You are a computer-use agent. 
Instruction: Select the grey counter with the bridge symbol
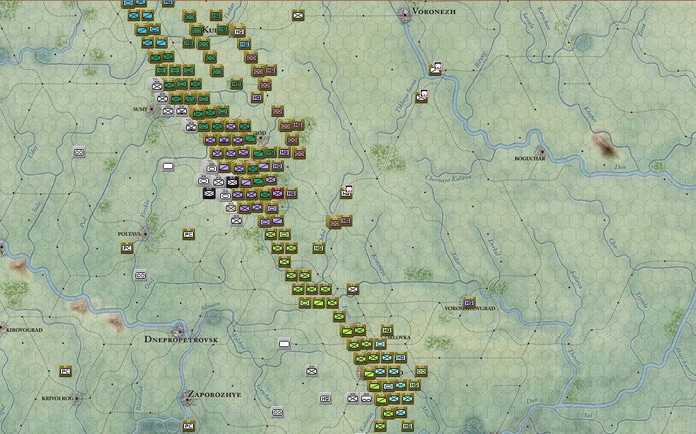coord(366,398)
